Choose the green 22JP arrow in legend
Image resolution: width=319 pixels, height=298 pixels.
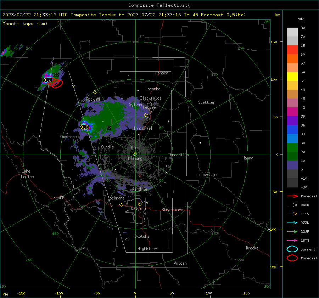(x=292, y=231)
